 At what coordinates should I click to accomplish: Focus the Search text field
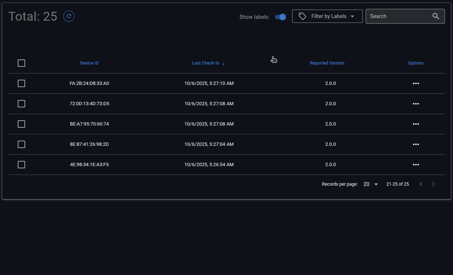pos(399,16)
